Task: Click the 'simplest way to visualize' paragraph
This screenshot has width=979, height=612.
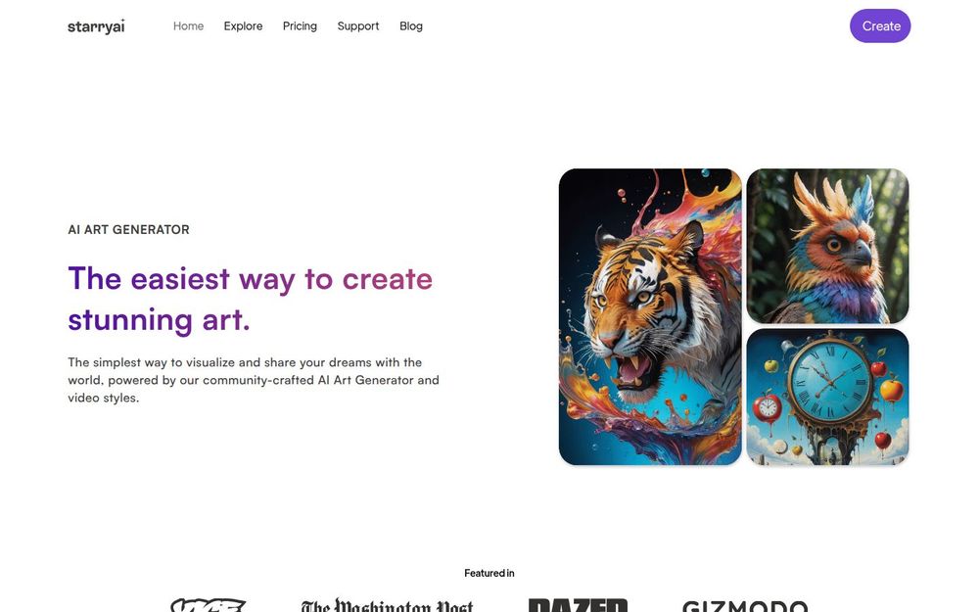Action: [x=254, y=380]
